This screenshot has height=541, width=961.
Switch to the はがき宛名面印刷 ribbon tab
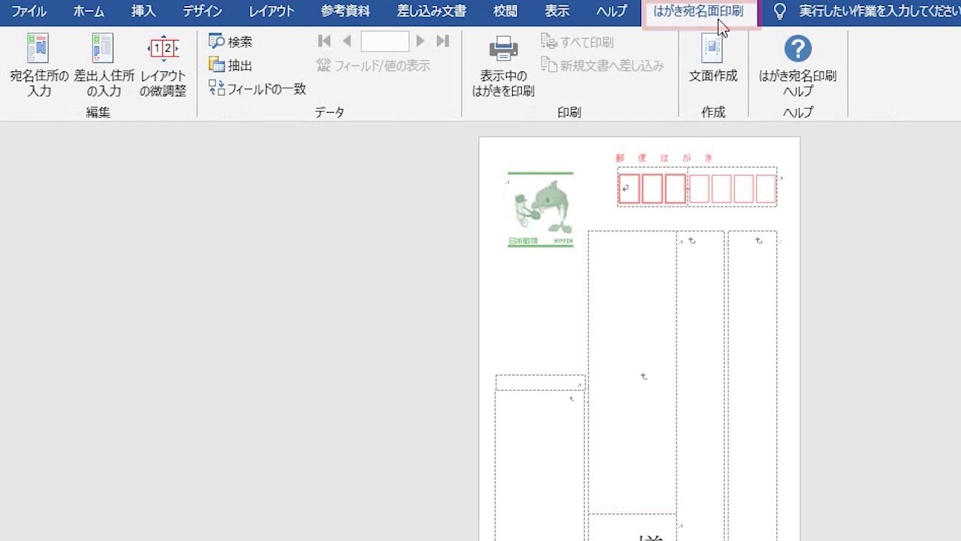699,12
